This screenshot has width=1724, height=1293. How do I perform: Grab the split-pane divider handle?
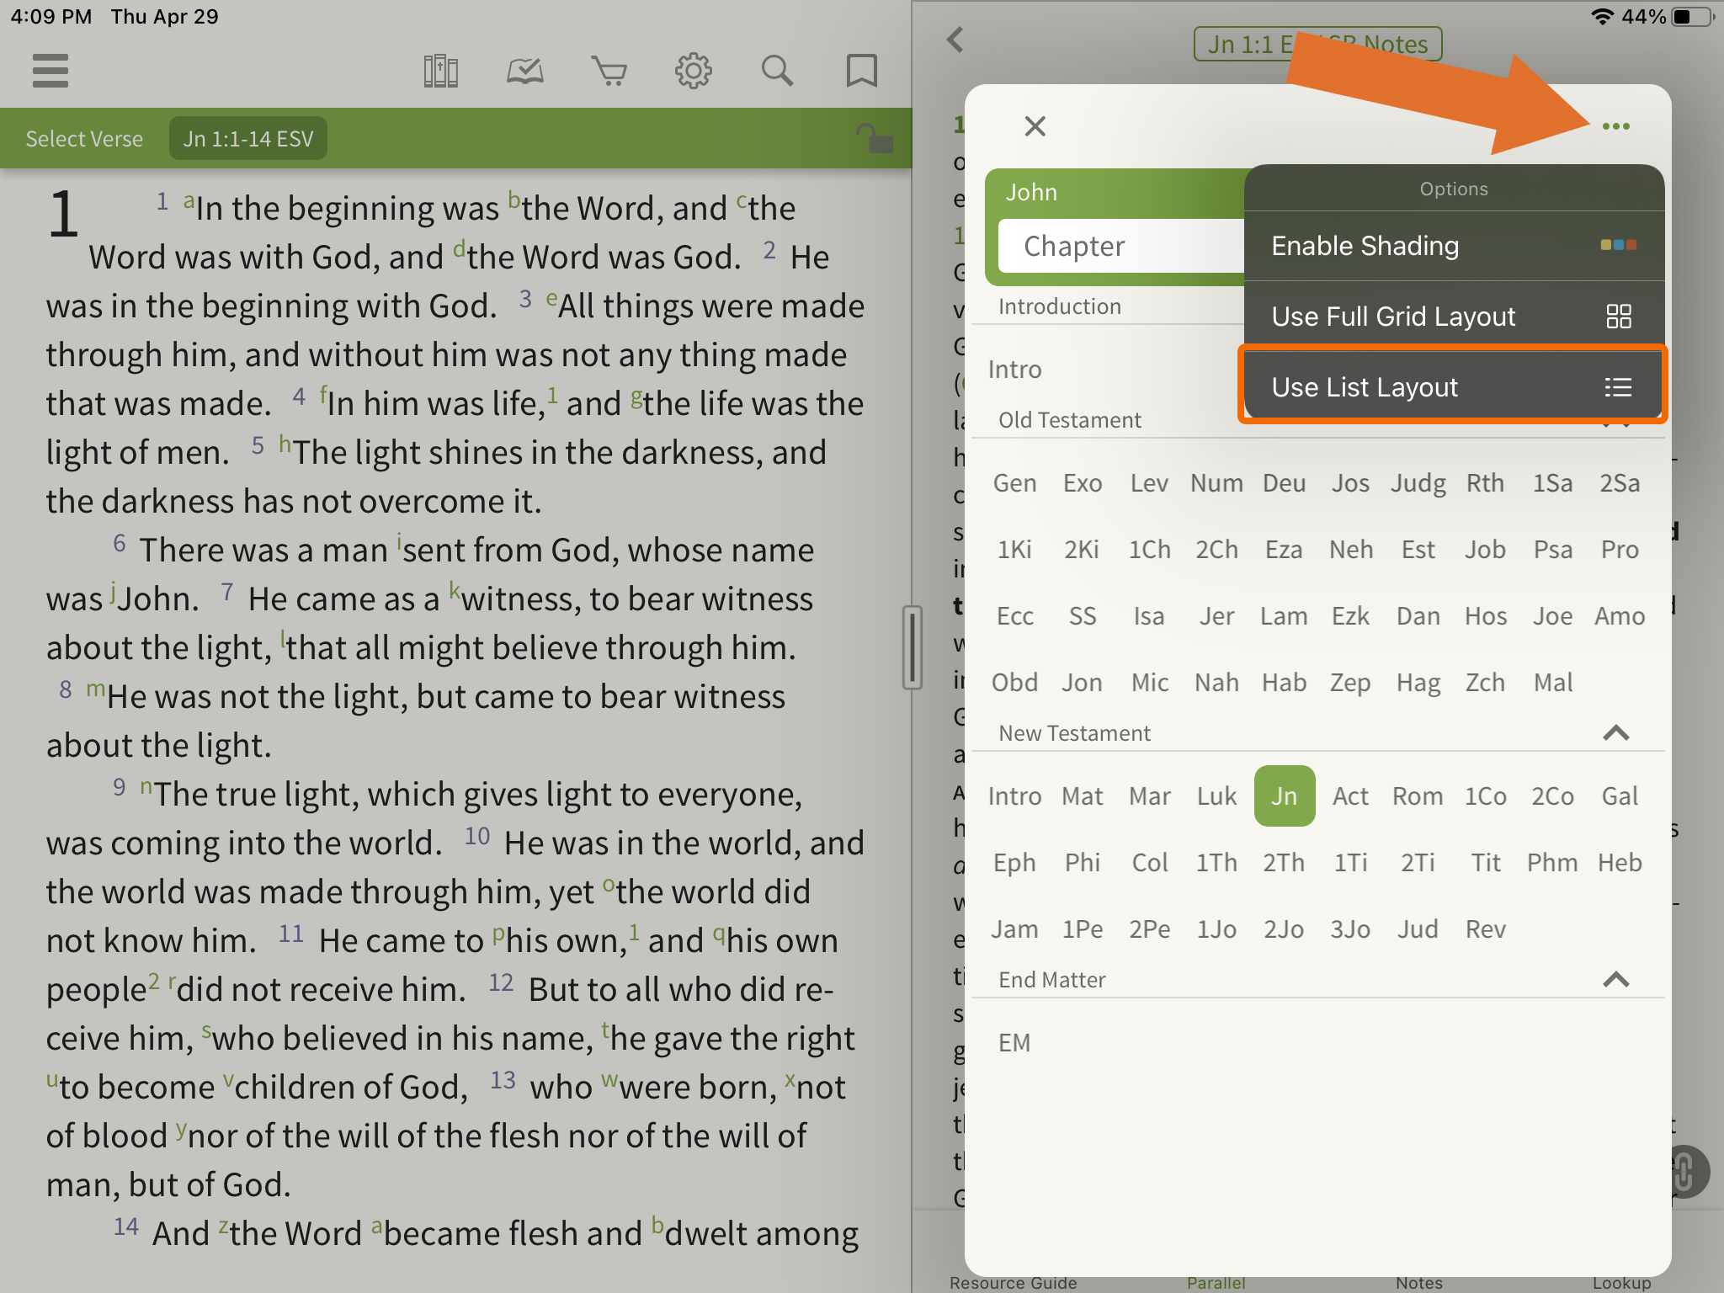[912, 647]
